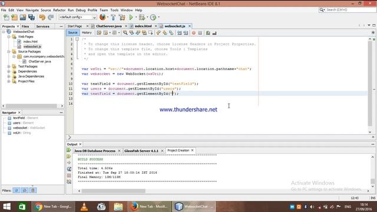Select ChatServer.java in the Projects tree
This screenshot has width=377, height=212.
pyautogui.click(x=39, y=61)
